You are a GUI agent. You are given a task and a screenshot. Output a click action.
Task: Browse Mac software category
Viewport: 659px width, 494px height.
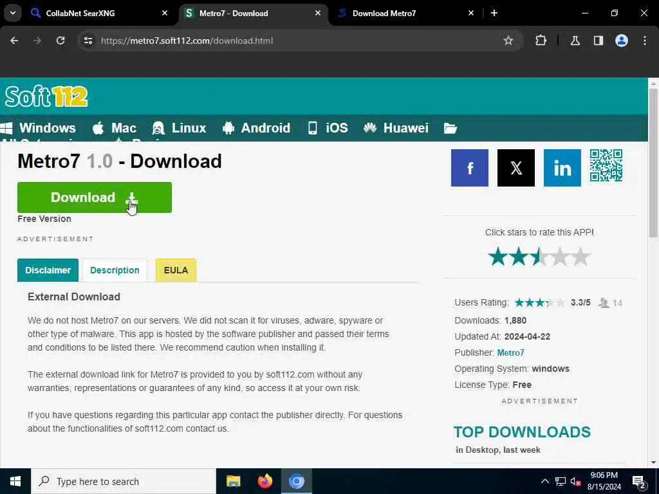pyautogui.click(x=115, y=128)
